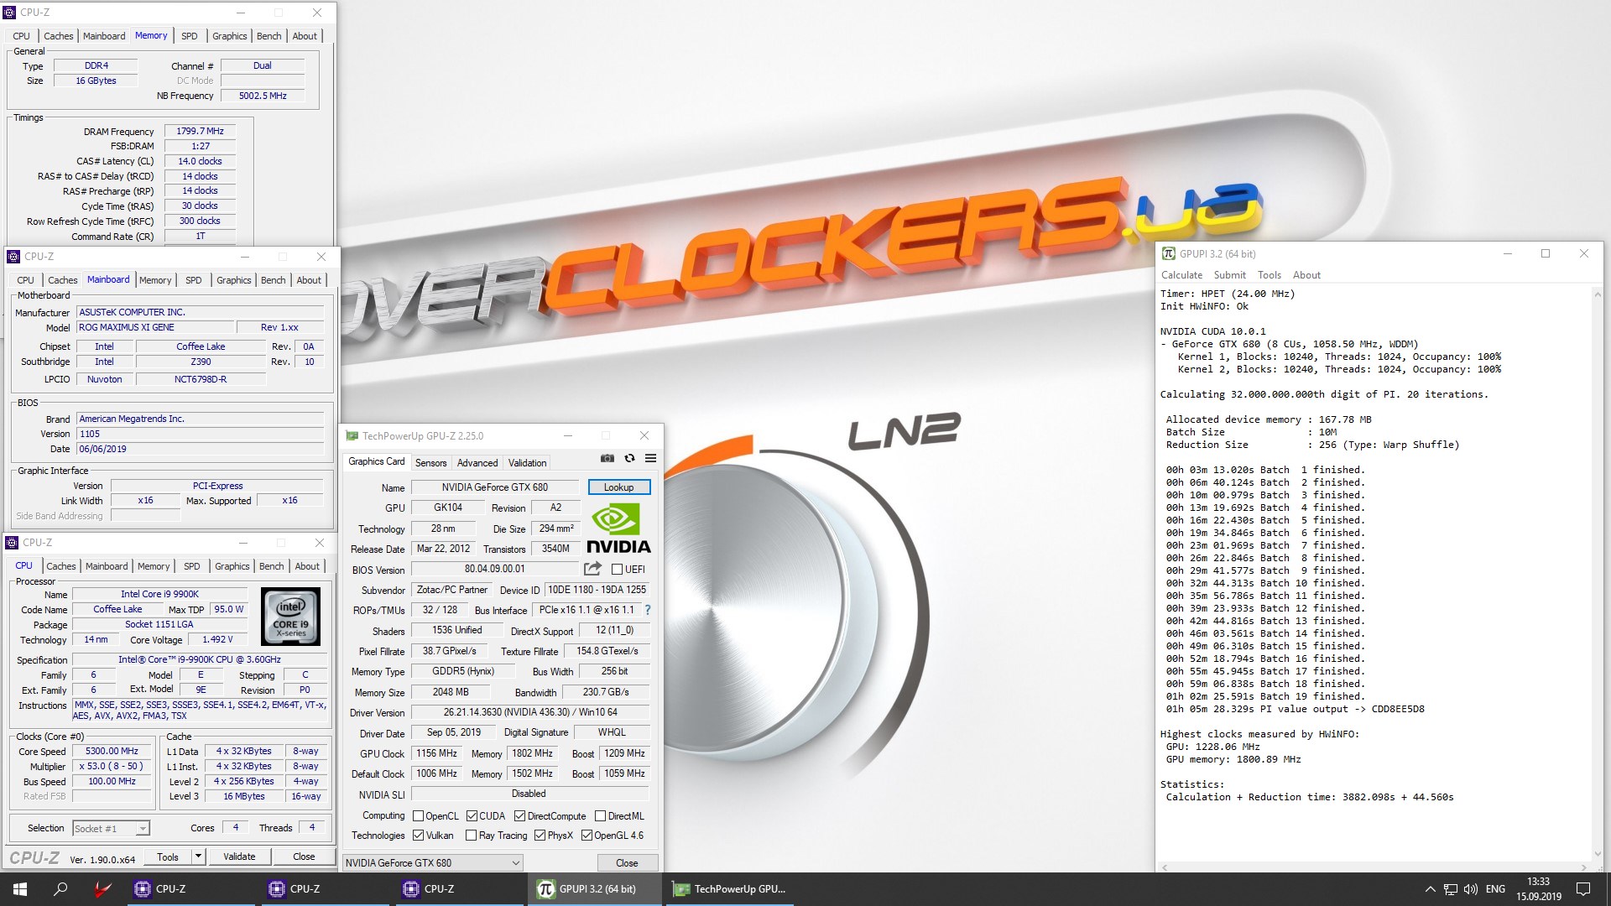Select the ROG MAXIMUS XI GENE model field

tap(154, 327)
